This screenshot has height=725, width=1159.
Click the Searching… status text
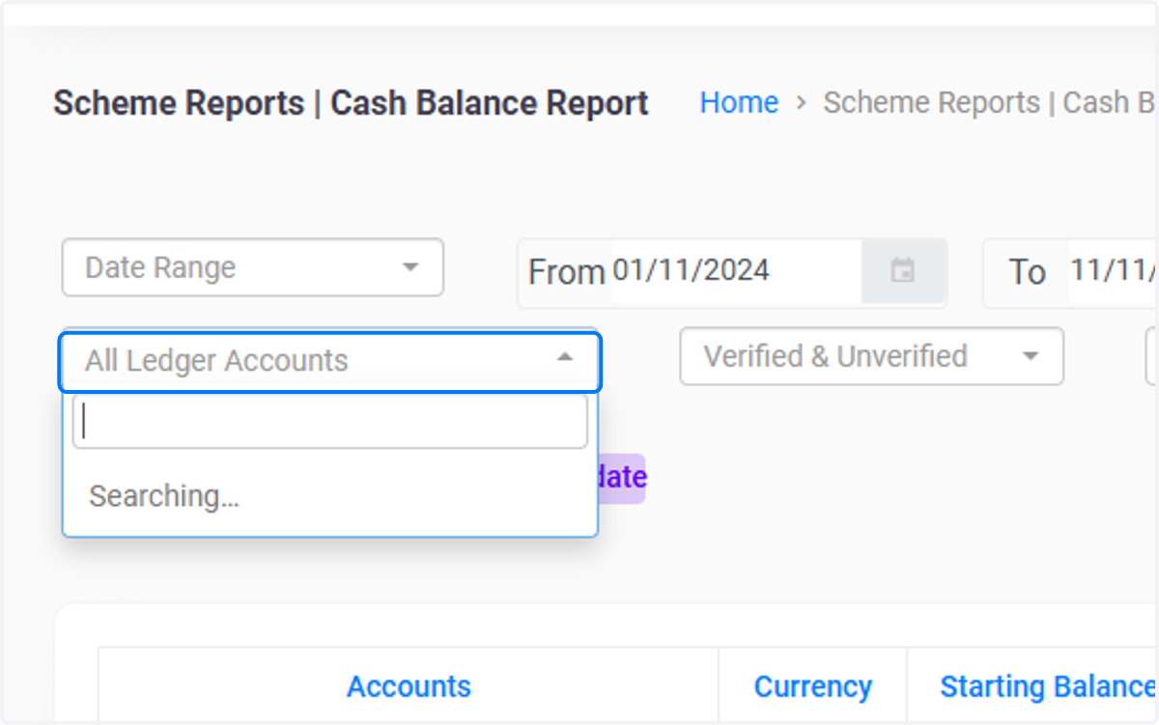coord(164,496)
